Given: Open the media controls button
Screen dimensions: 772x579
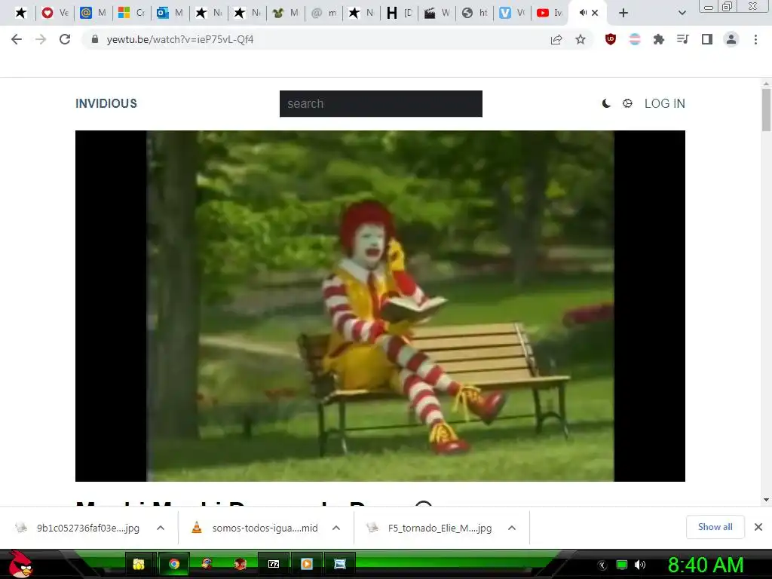Looking at the screenshot, I should point(683,39).
